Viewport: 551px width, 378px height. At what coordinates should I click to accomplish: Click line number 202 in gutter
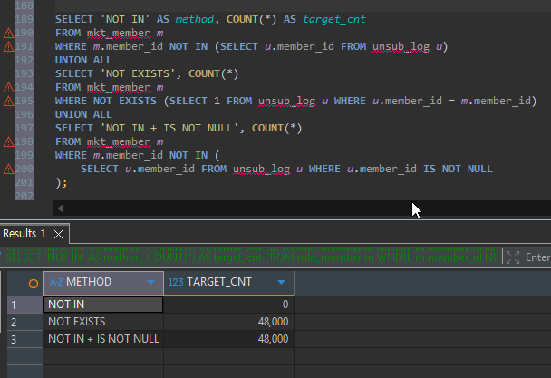(x=24, y=196)
